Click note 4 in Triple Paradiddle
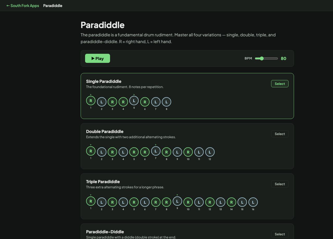This screenshot has height=239, width=333. (123, 202)
